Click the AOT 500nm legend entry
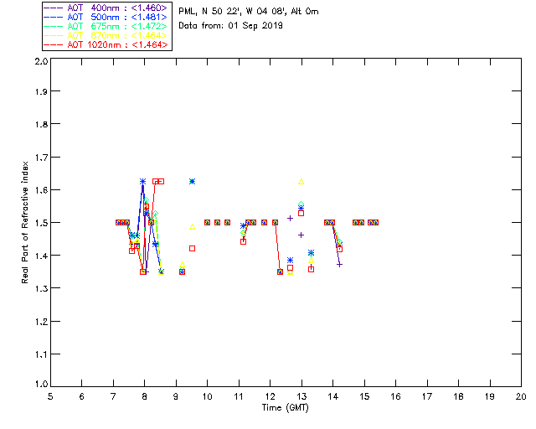The height and width of the screenshot is (429, 536). (106, 17)
